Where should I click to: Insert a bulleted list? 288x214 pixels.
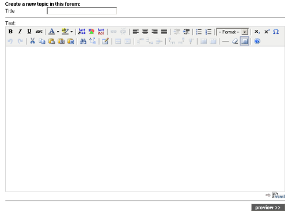point(199,32)
